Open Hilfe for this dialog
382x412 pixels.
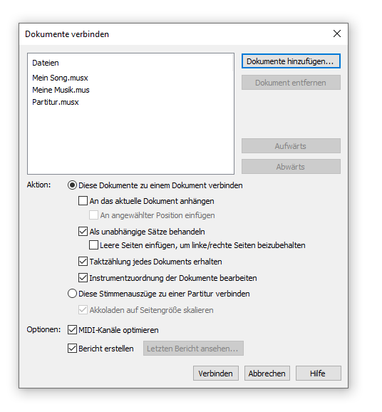[x=318, y=373]
